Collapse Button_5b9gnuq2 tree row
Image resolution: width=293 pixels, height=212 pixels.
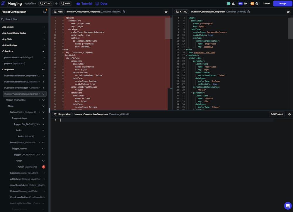43,112
